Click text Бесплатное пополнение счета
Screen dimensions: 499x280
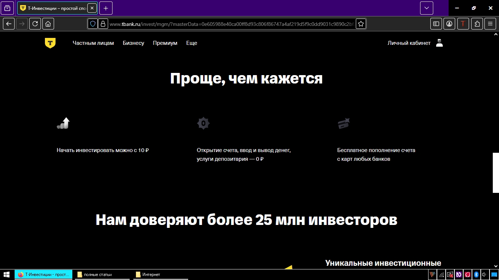(376, 150)
